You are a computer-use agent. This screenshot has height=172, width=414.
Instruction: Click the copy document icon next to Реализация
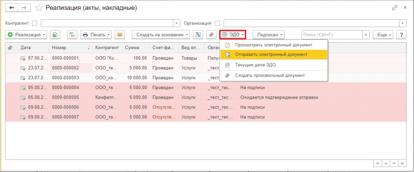click(x=56, y=35)
